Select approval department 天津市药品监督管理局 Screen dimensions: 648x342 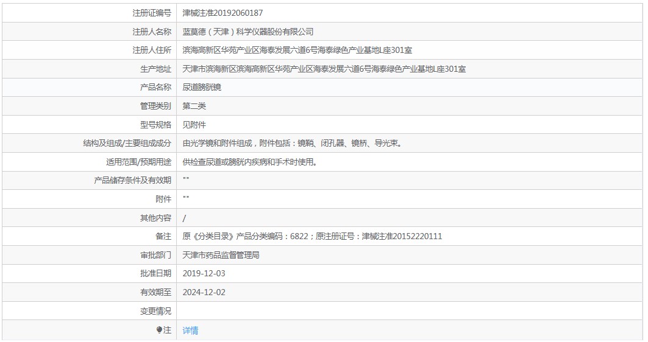(221, 255)
